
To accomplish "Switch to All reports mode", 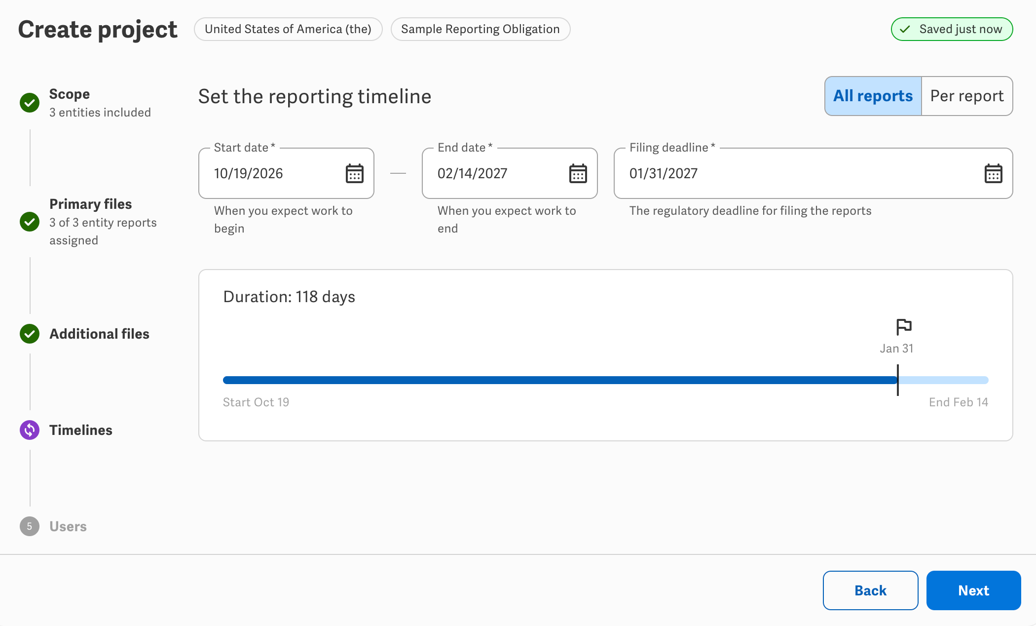I will 873,96.
